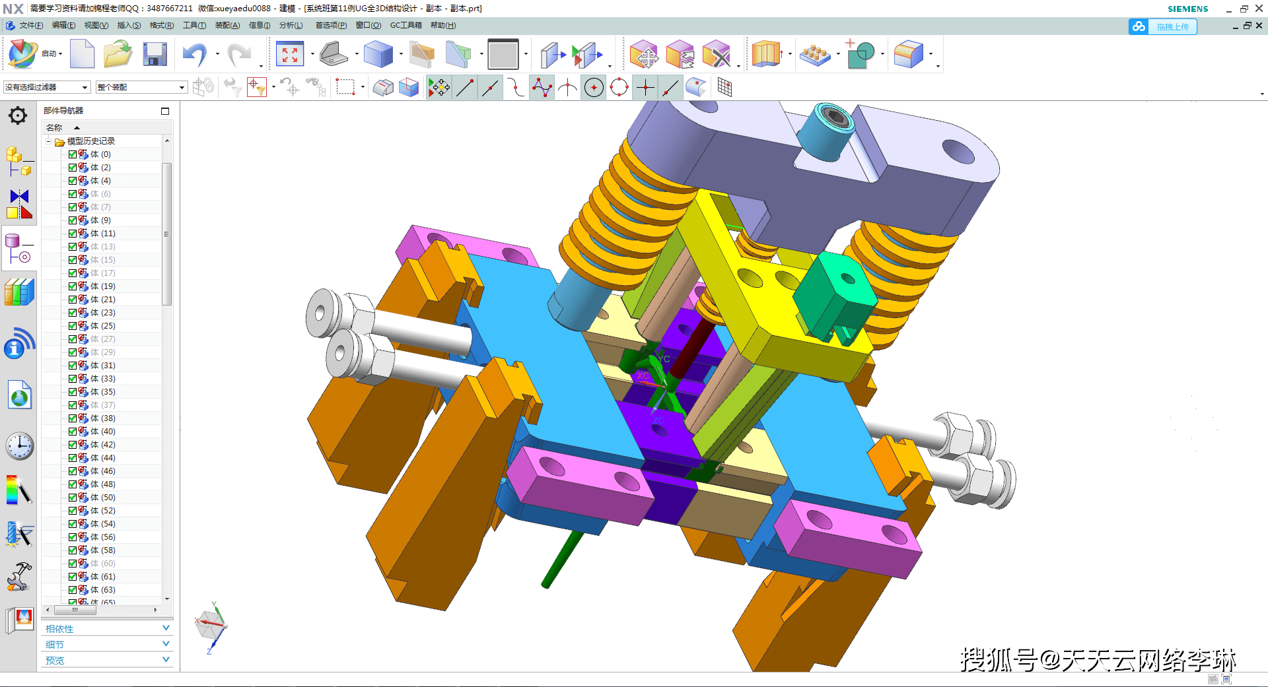Open the Constraint Navigator sidebar icon
1268x687 pixels.
19,204
